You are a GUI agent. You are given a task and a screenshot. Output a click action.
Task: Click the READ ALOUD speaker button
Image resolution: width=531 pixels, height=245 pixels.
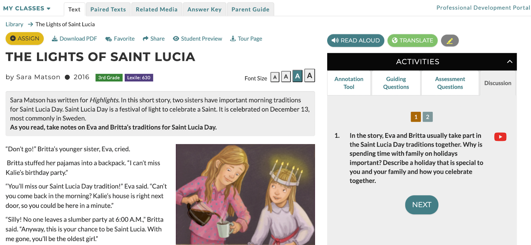coord(355,41)
